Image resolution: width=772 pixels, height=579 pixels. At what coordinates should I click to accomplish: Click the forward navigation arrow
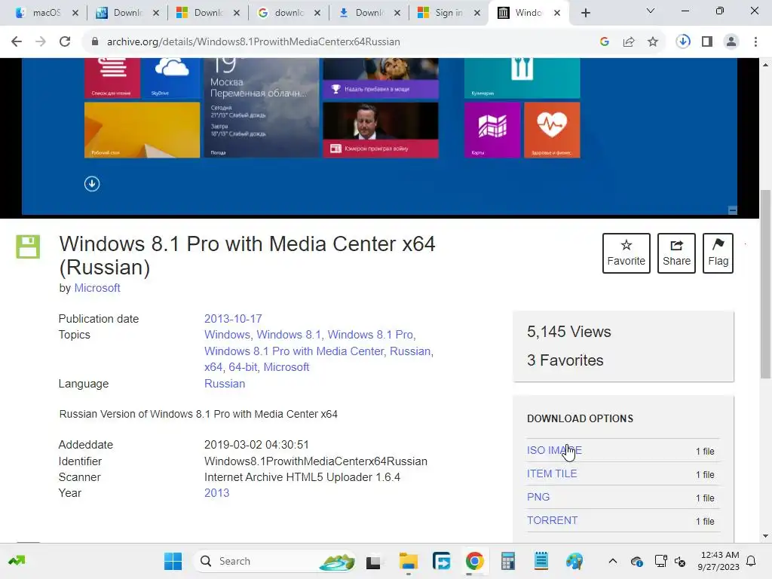pyautogui.click(x=41, y=42)
